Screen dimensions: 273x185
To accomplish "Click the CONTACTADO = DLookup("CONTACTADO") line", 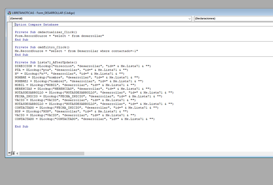I will (85, 119).
